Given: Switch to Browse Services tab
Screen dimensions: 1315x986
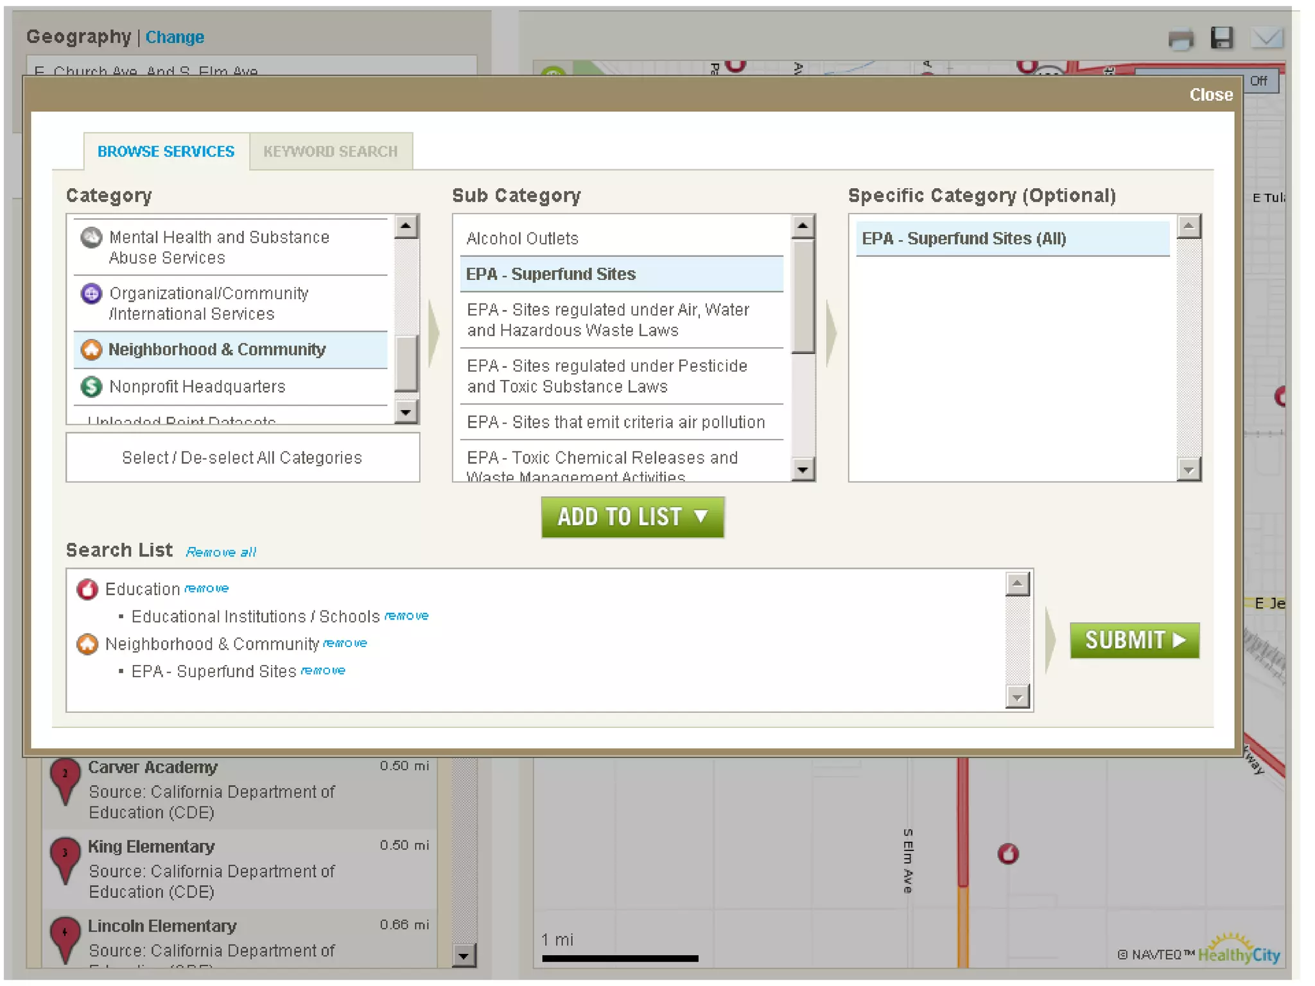Looking at the screenshot, I should pos(166,151).
